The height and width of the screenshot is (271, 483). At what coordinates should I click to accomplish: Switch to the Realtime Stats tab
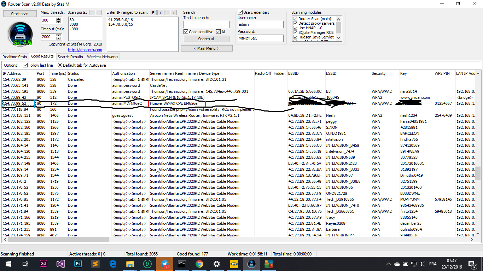click(x=15, y=57)
